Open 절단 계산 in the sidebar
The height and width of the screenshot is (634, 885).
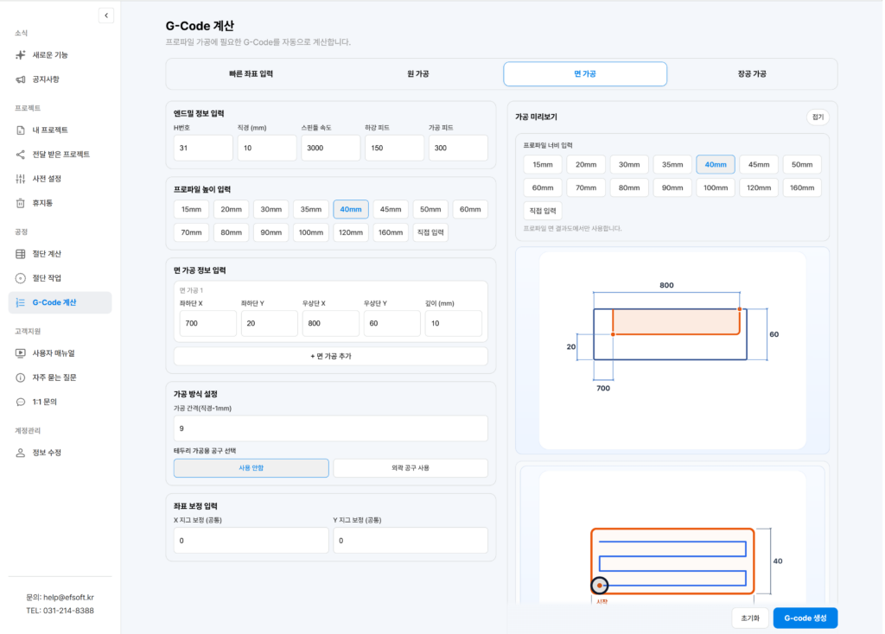point(60,254)
